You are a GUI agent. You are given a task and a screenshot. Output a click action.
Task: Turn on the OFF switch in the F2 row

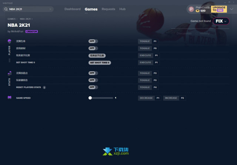tap(93, 73)
